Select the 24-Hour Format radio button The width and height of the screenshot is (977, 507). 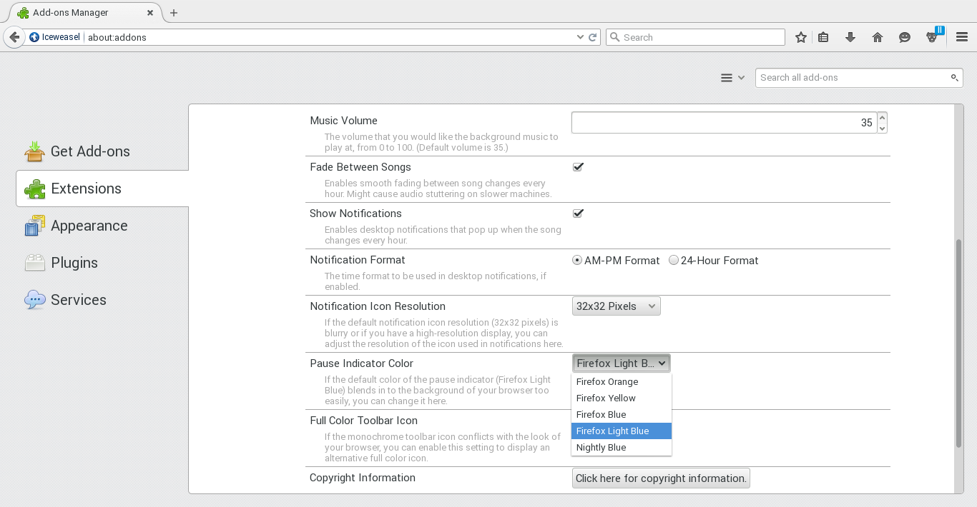[x=674, y=261]
